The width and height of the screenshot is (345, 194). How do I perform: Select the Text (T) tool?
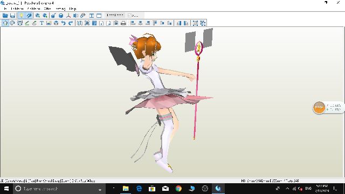tap(42, 23)
